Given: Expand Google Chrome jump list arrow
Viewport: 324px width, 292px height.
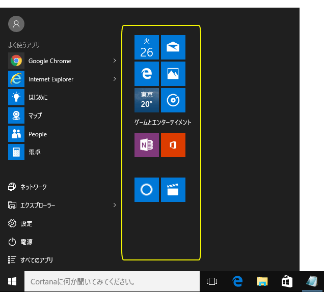Looking at the screenshot, I should coord(115,61).
